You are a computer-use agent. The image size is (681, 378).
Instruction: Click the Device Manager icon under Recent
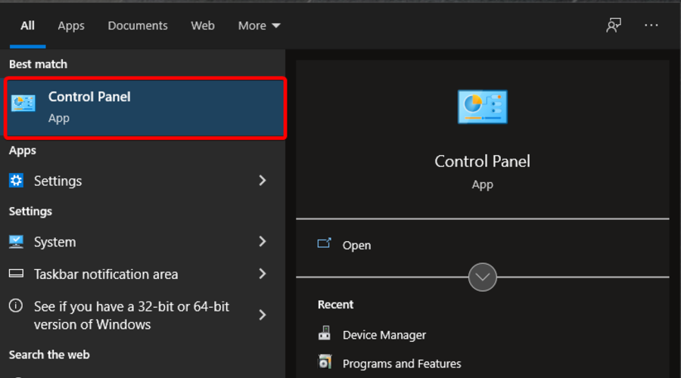[x=325, y=334]
